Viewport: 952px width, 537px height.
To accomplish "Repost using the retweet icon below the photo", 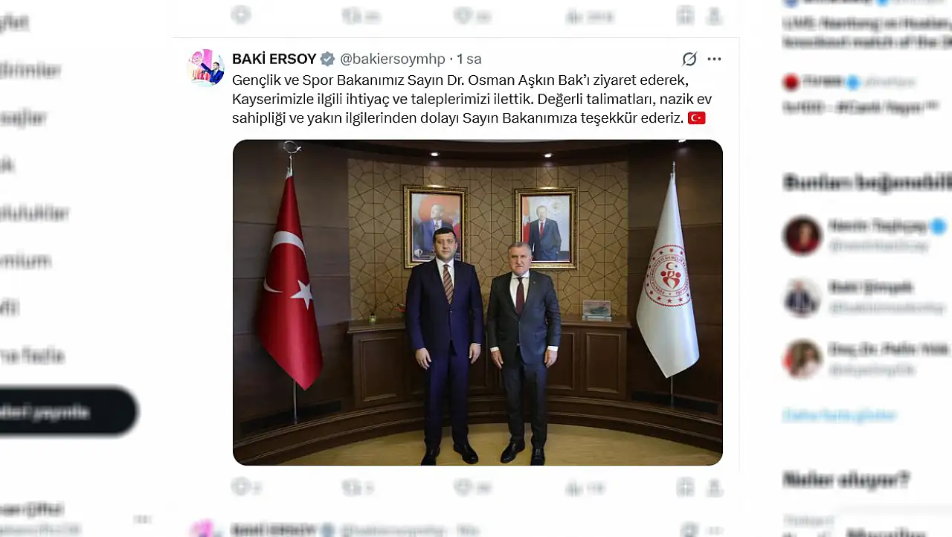I will pyautogui.click(x=351, y=487).
